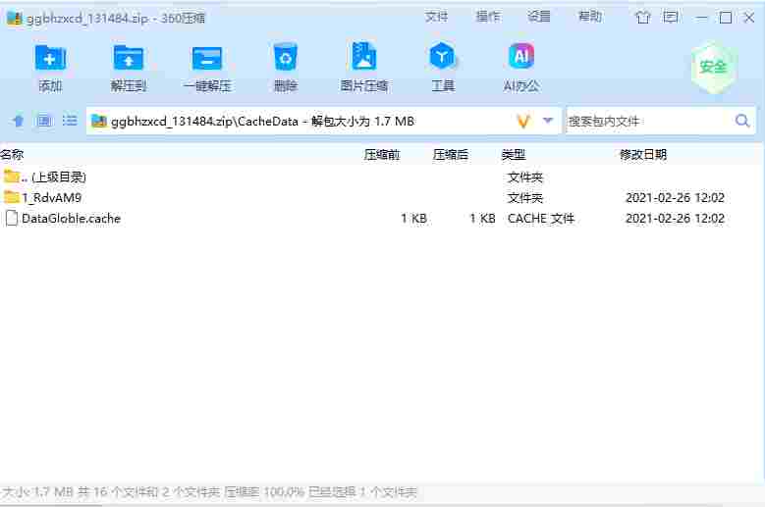This screenshot has height=507, width=765.
Task: Sort by the 类型 (Type) column header
Action: tap(514, 155)
